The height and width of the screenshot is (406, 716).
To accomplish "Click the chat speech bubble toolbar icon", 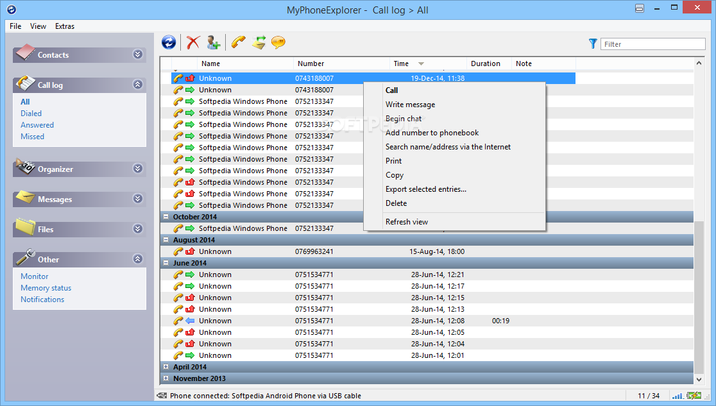I will [x=278, y=42].
